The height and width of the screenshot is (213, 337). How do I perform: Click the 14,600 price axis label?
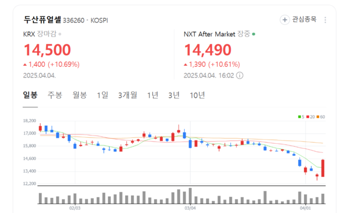(30, 158)
